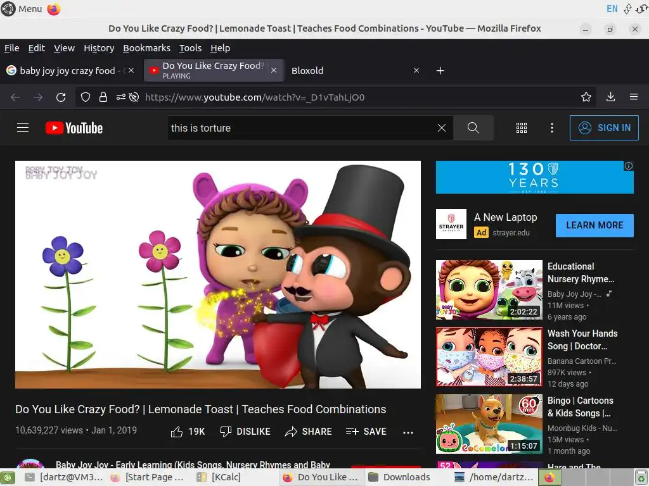
Task: Close the baby joy joy crazy food tab
Action: 131,70
